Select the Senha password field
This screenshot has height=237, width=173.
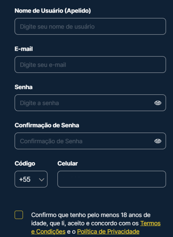[x=90, y=103]
